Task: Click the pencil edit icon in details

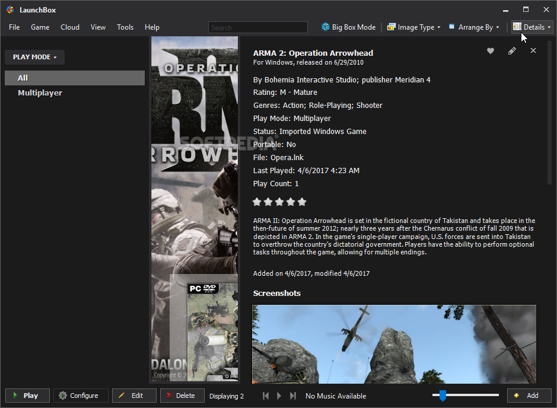Action: pyautogui.click(x=512, y=51)
